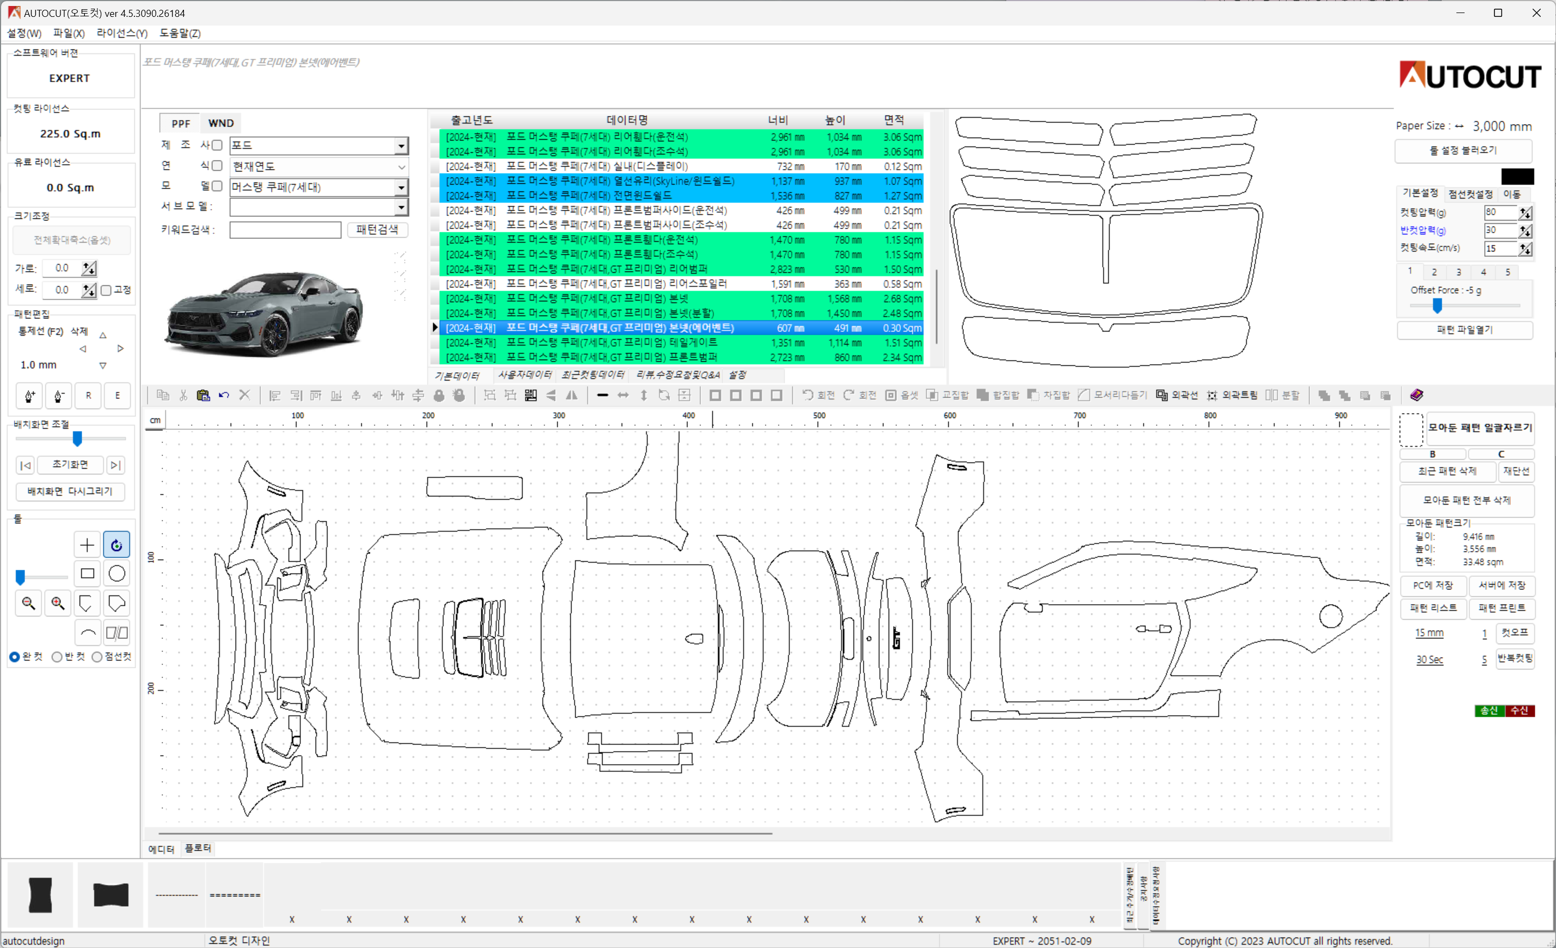The width and height of the screenshot is (1556, 948).
Task: Click the 반컷압력 half-cut pressure stepper
Action: pyautogui.click(x=1525, y=231)
